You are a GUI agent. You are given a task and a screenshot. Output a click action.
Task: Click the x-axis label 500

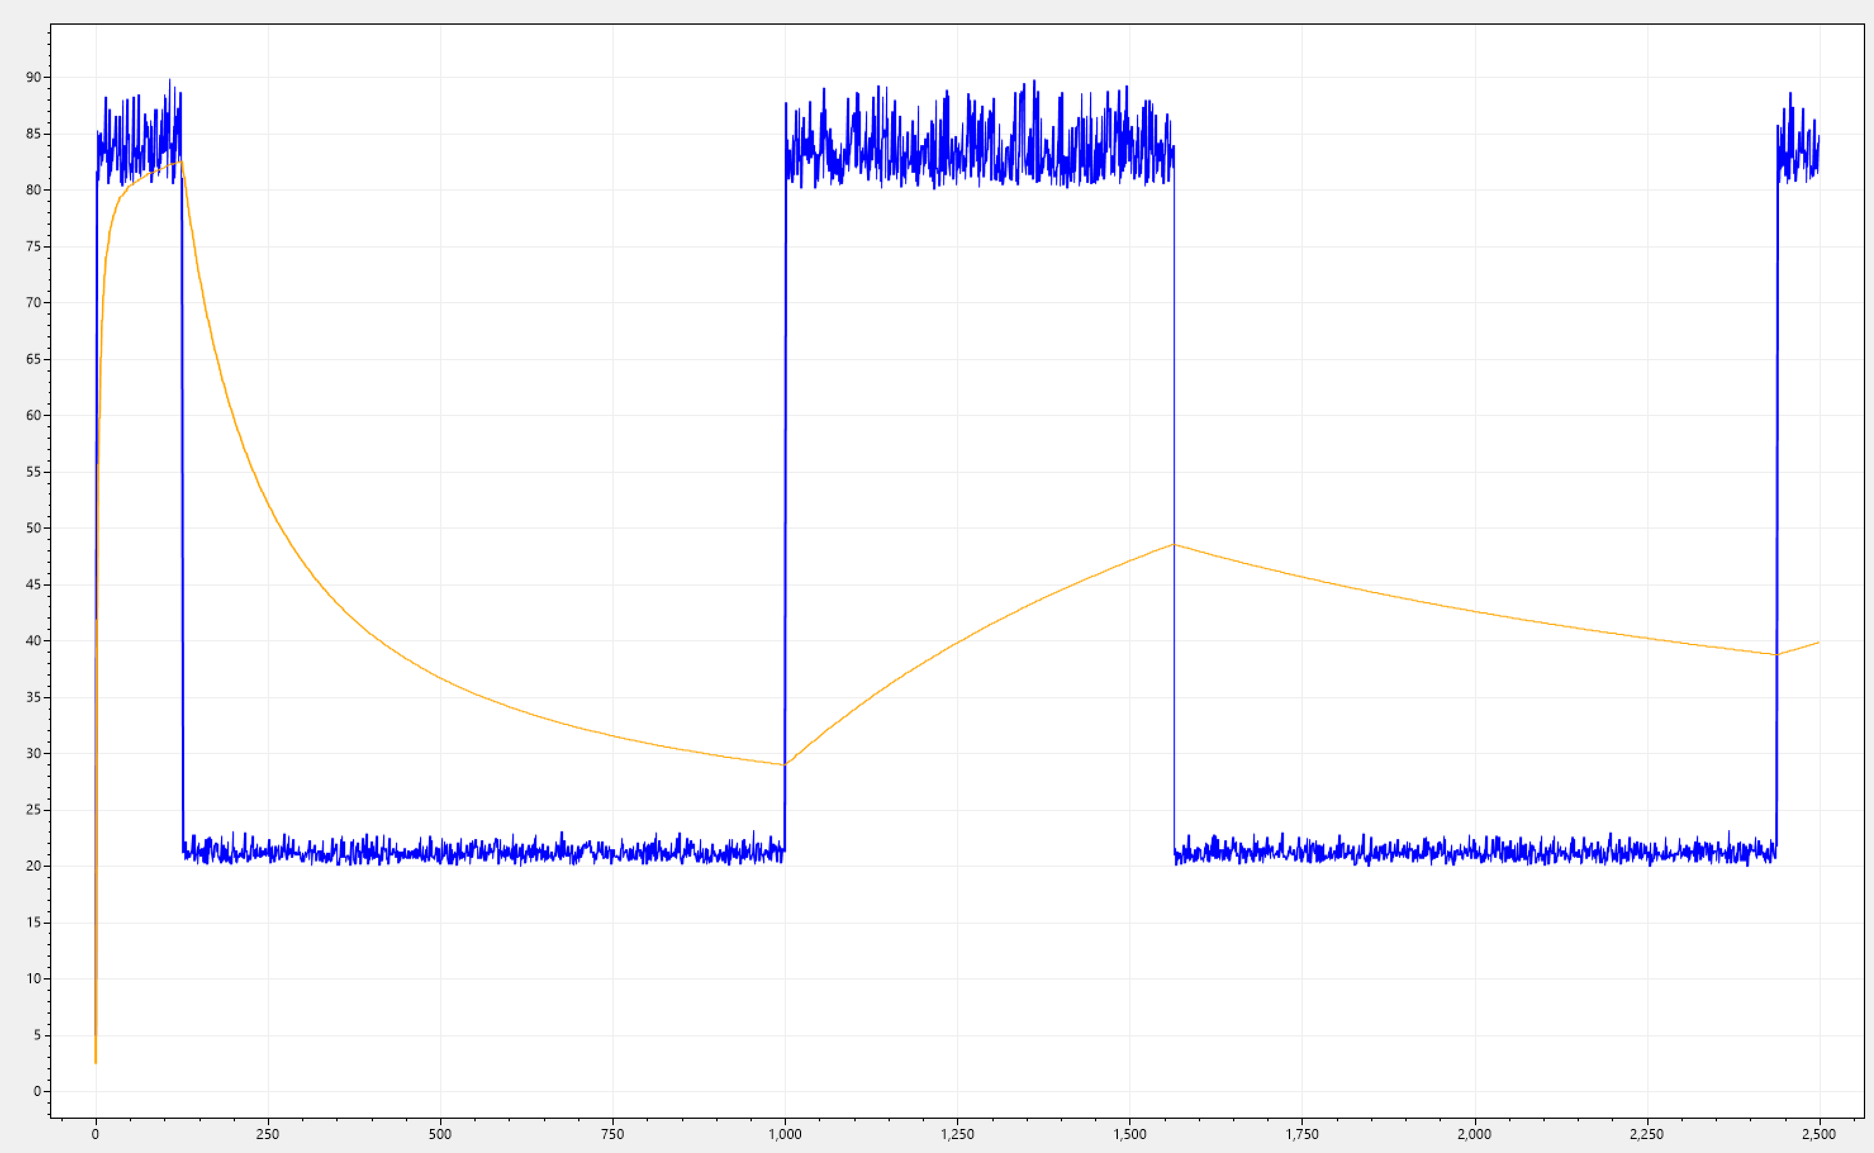(440, 1135)
